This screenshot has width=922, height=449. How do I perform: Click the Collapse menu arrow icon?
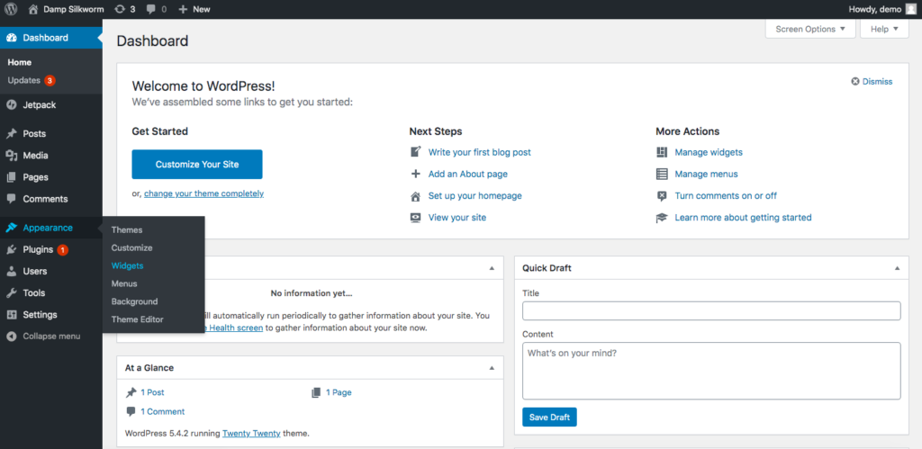pos(11,337)
